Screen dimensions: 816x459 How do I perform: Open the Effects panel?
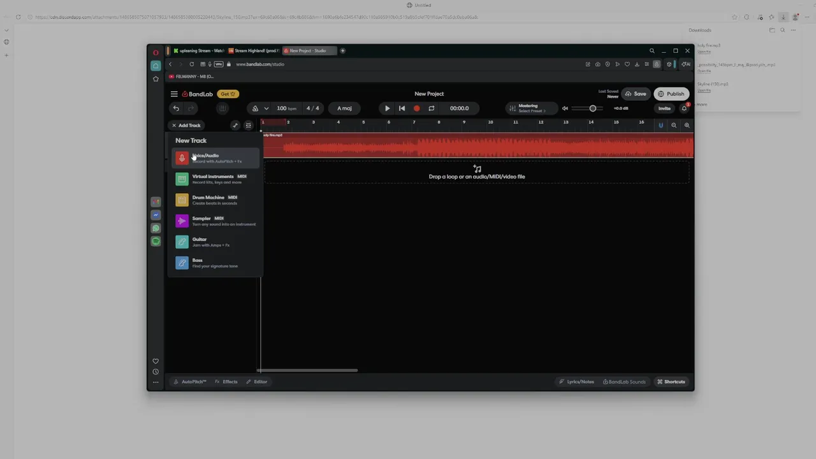point(226,382)
